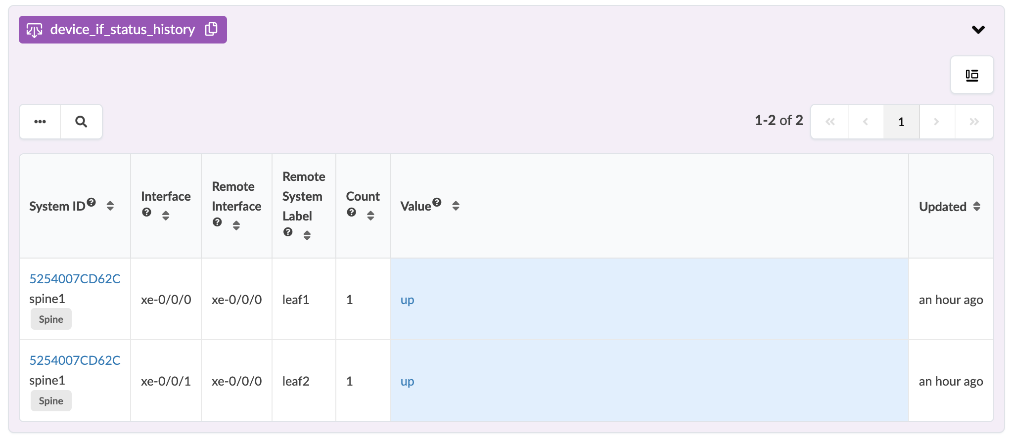Click the Spine tag in the xe-0/0/1 row
The width and height of the screenshot is (1010, 438).
click(51, 401)
